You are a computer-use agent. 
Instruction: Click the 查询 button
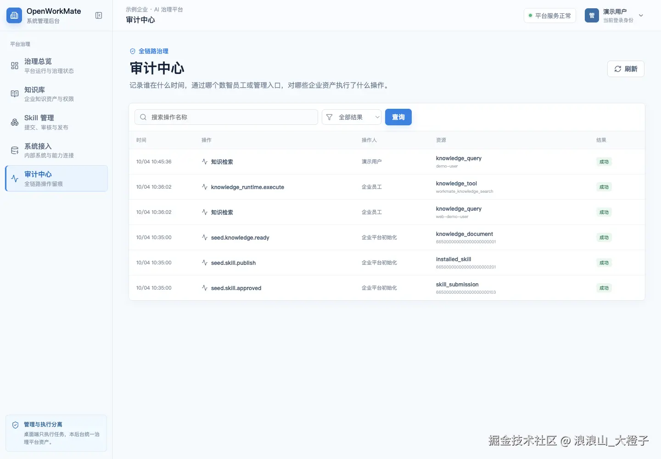[398, 117]
